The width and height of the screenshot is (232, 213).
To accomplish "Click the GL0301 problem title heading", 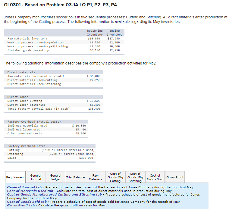I will click(x=60, y=5).
